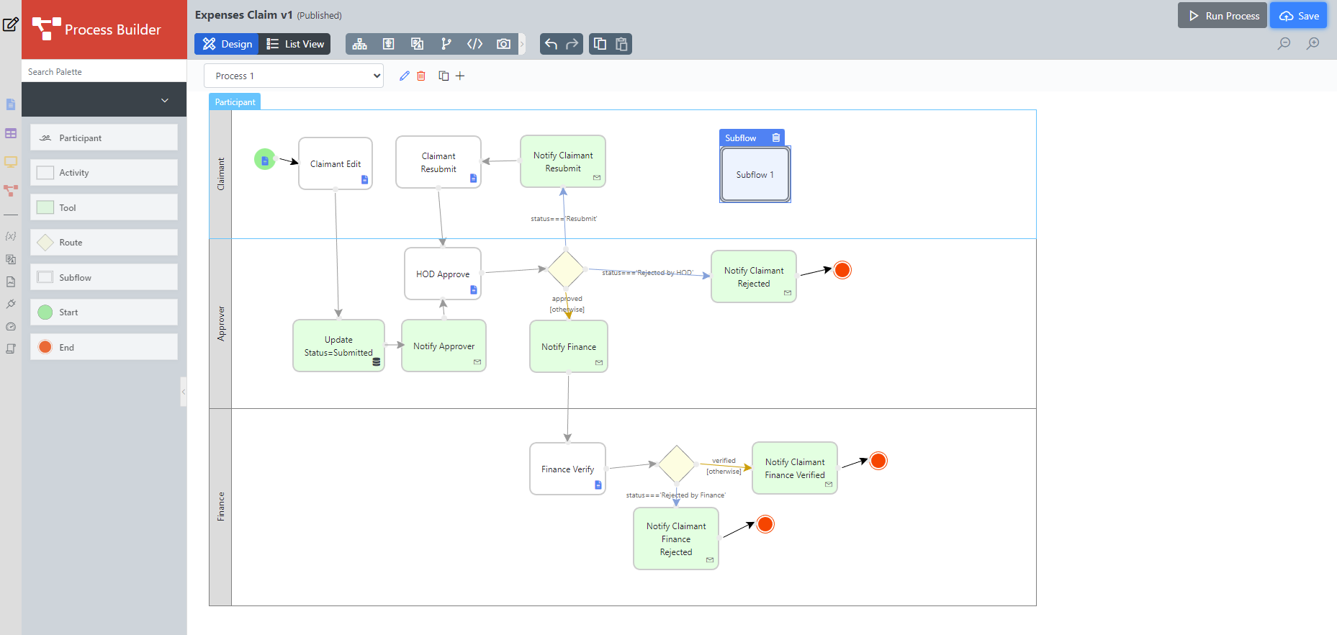Click the undo arrow in the toolbar
The height and width of the screenshot is (635, 1337).
point(551,44)
